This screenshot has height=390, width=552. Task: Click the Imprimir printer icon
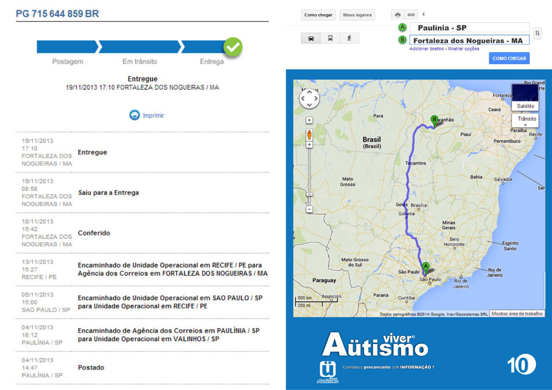(134, 115)
